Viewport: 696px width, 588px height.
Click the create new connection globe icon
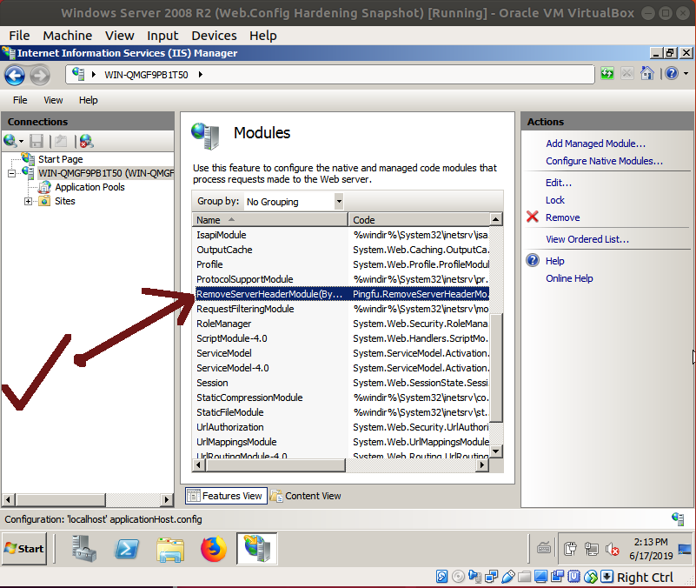10,141
